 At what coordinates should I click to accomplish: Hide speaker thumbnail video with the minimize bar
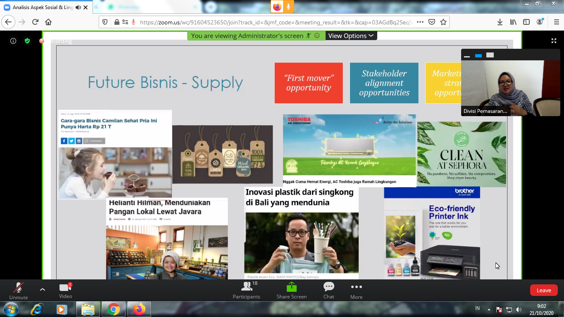click(x=467, y=56)
